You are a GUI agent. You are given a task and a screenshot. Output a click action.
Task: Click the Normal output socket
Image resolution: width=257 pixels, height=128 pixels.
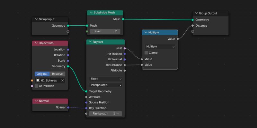point(68,107)
